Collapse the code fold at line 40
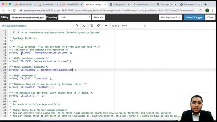Viewport: 217px width, 122px height. coord(7,102)
